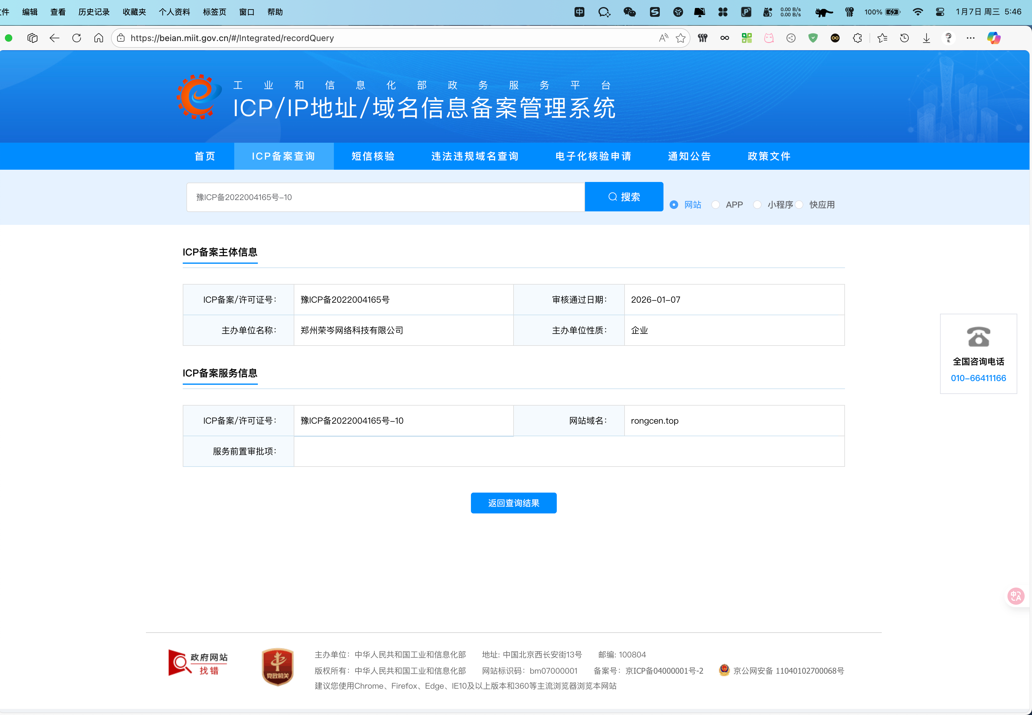Screen dimensions: 1032x715
Task: Select the 小程序 radio button
Action: click(x=757, y=205)
